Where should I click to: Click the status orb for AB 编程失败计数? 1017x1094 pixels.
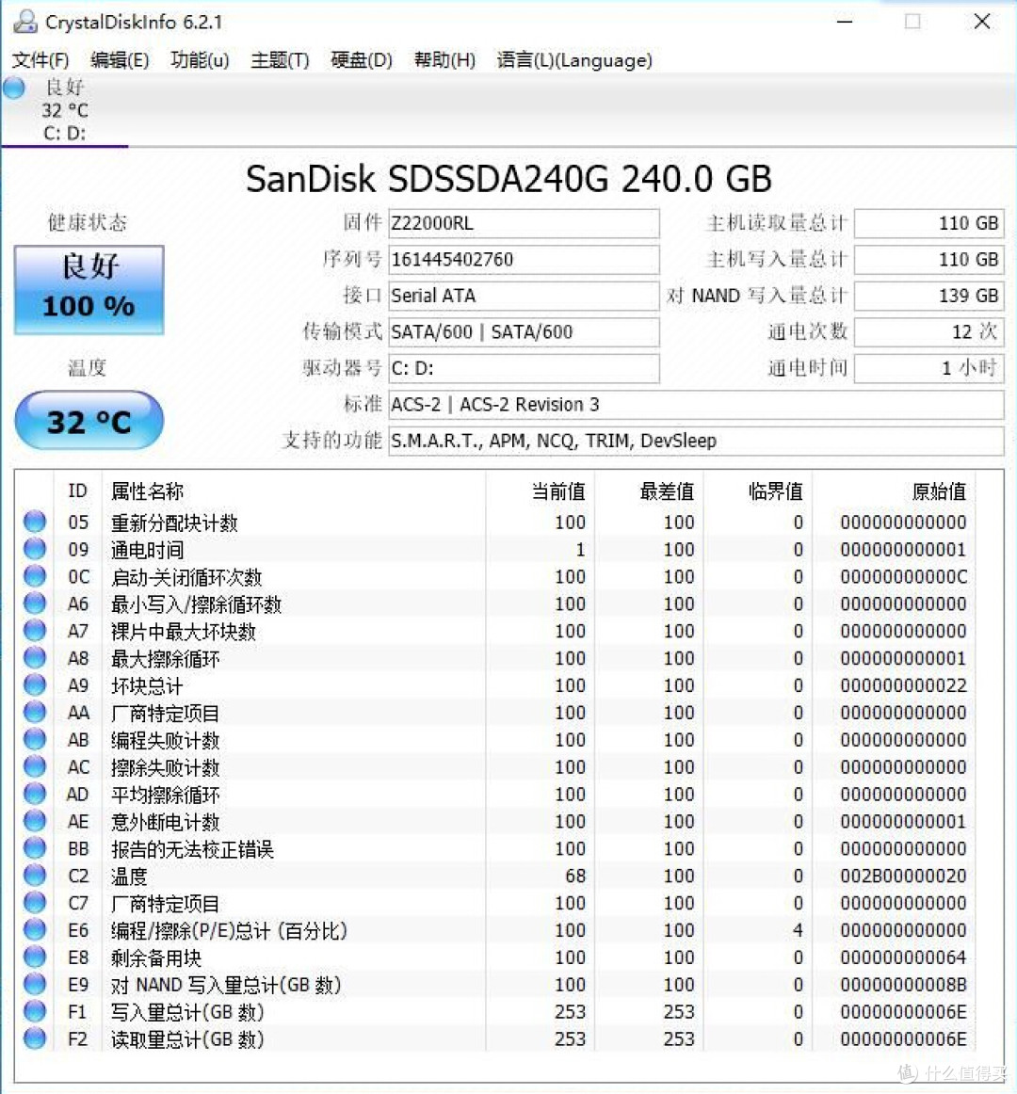point(35,739)
